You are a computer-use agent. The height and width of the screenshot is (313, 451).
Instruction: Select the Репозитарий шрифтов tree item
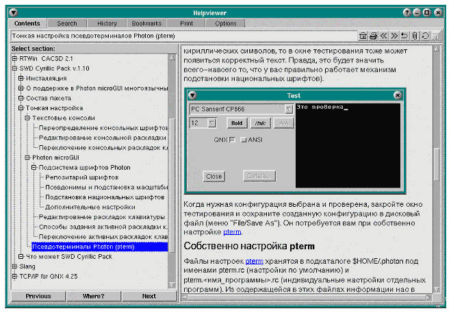pyautogui.click(x=77, y=177)
